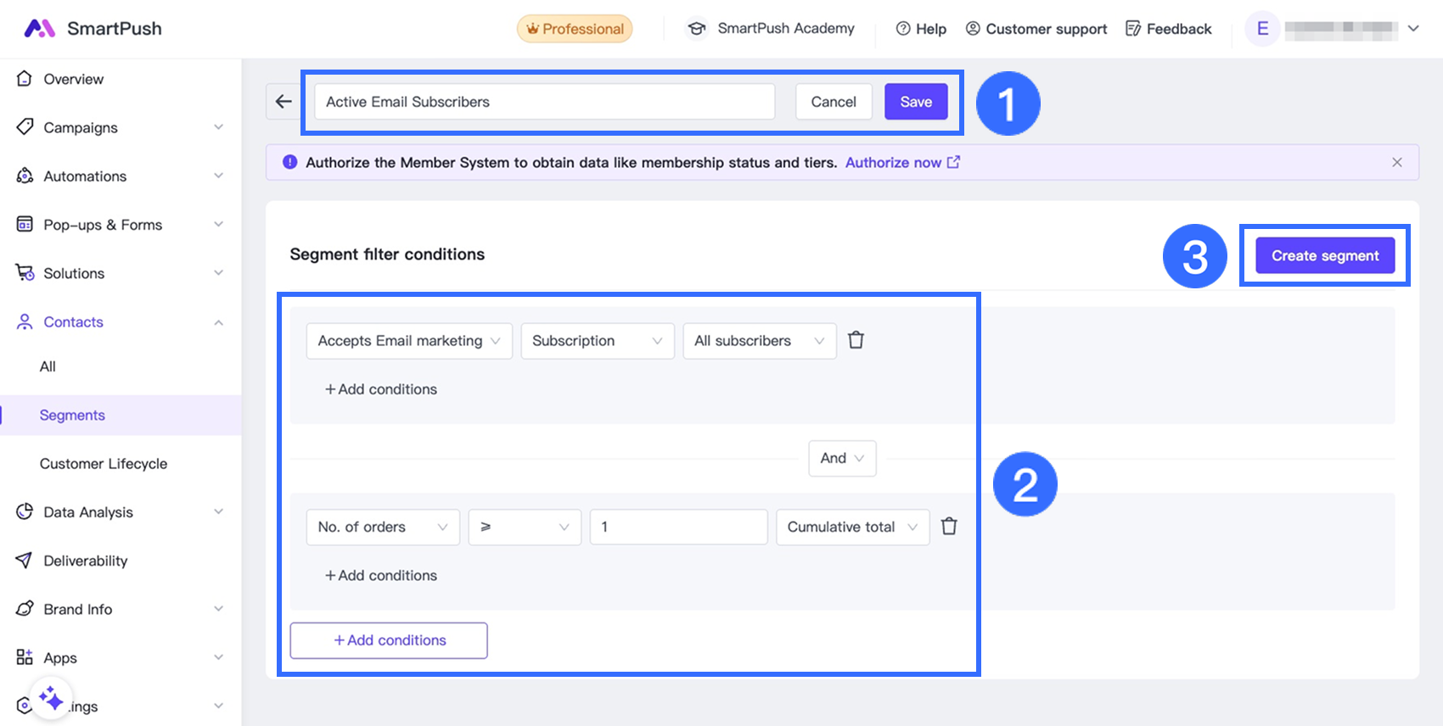Click the Create segment button
The width and height of the screenshot is (1443, 726).
[x=1324, y=256]
